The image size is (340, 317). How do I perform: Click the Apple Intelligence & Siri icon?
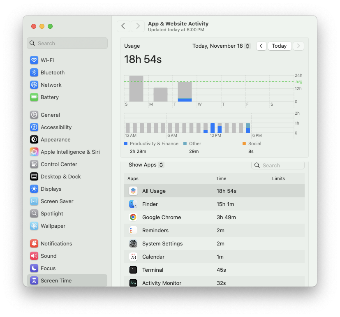point(34,152)
